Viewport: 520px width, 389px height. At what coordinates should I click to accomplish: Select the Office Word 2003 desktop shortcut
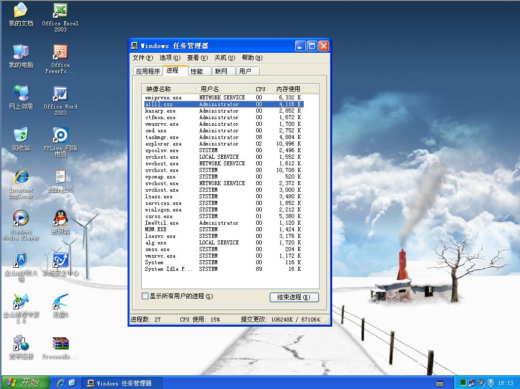click(x=60, y=100)
